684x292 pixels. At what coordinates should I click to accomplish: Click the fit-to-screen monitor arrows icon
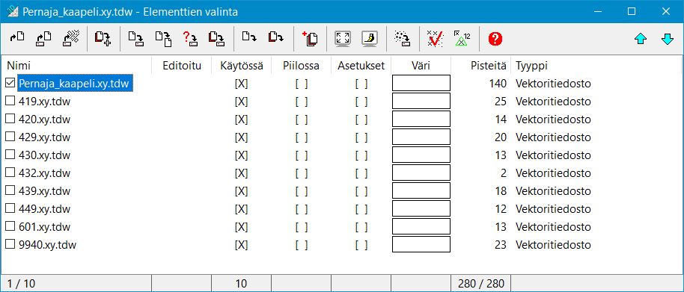[x=343, y=39]
